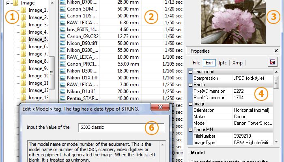Viewport: 284px width, 162px height.
Task: Select the Nikon_D1.tiff file icon
Action: click(63, 91)
